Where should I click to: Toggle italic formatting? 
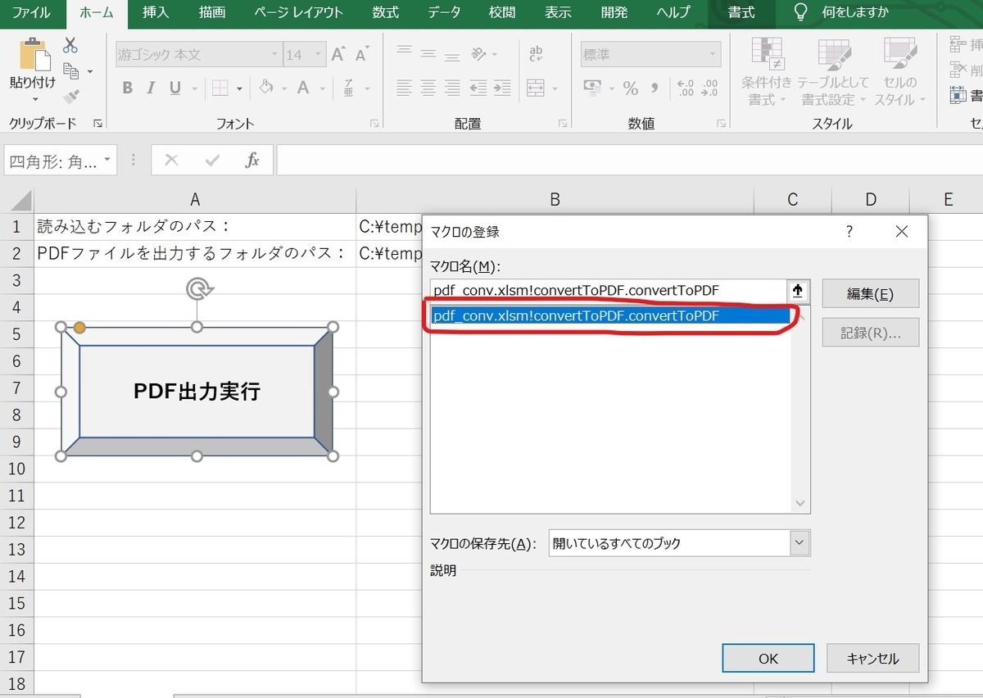(151, 87)
